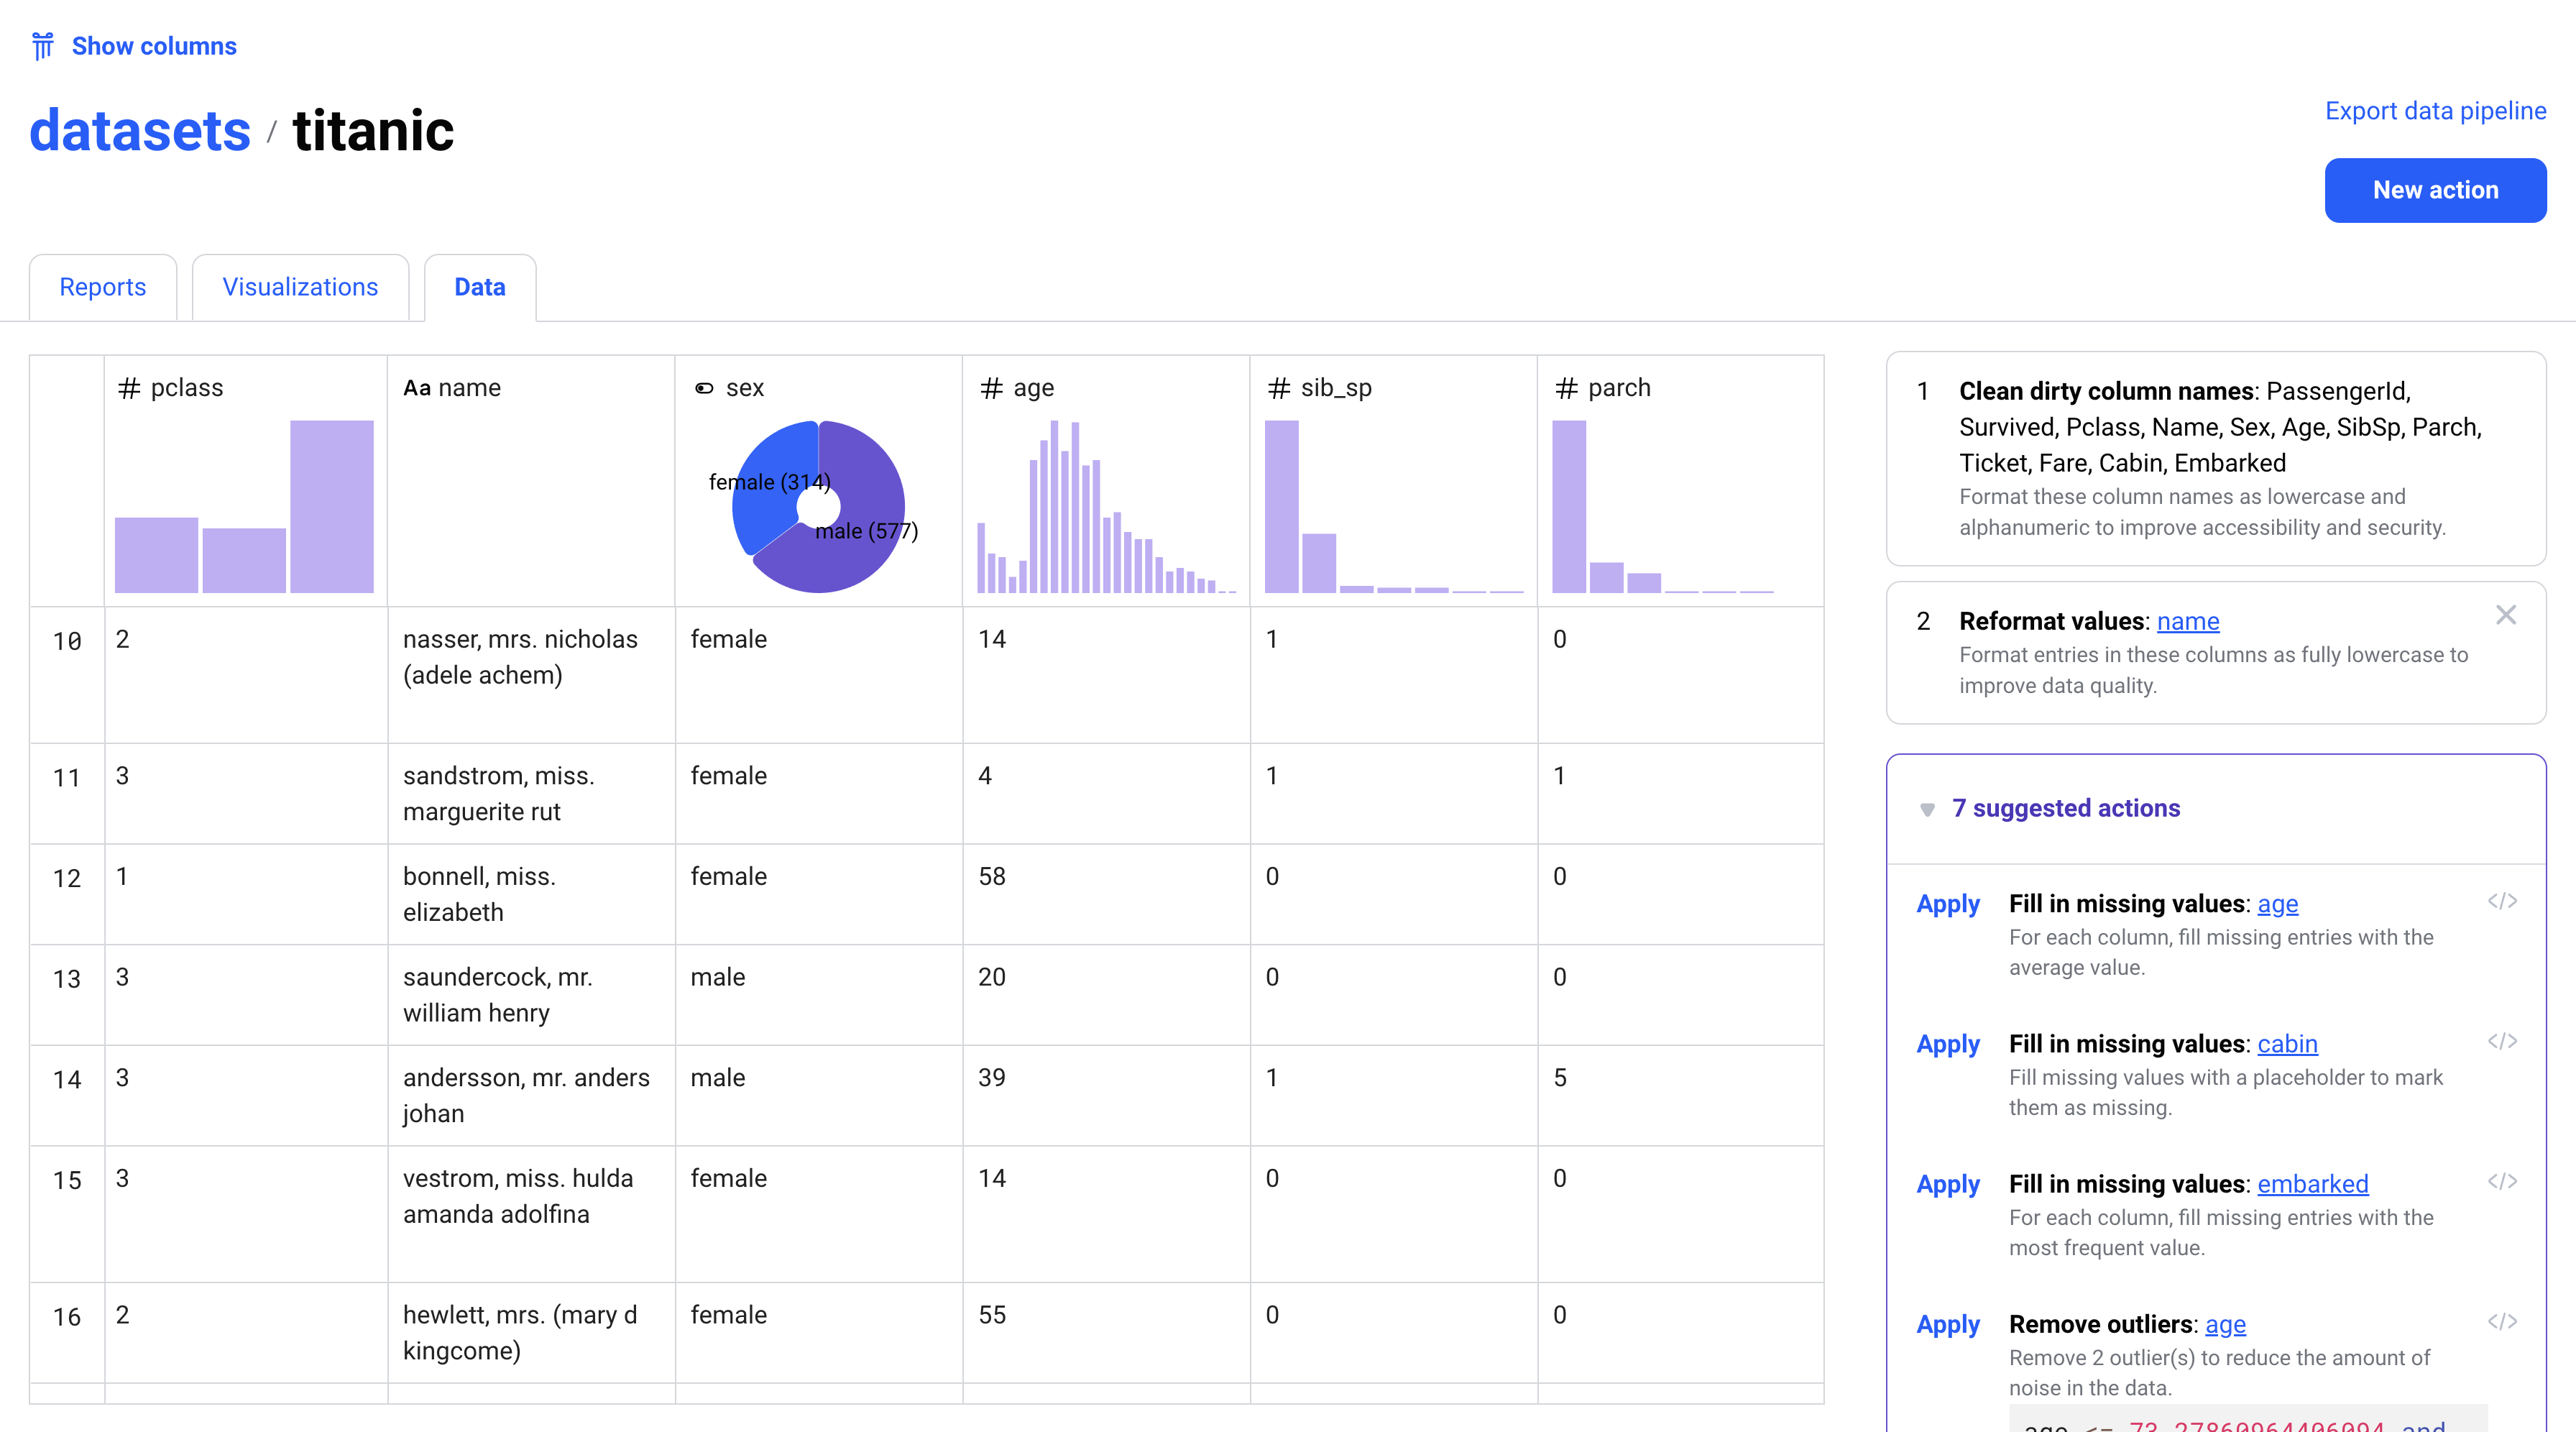Click the sex column category type icon
This screenshot has width=2576, height=1432.
704,388
